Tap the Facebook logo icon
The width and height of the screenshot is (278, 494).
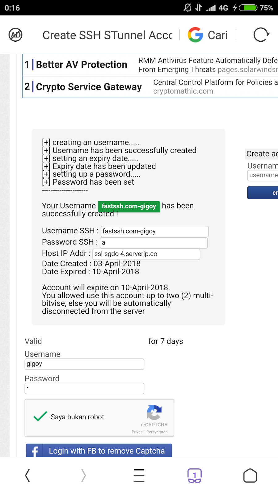pos(35,451)
